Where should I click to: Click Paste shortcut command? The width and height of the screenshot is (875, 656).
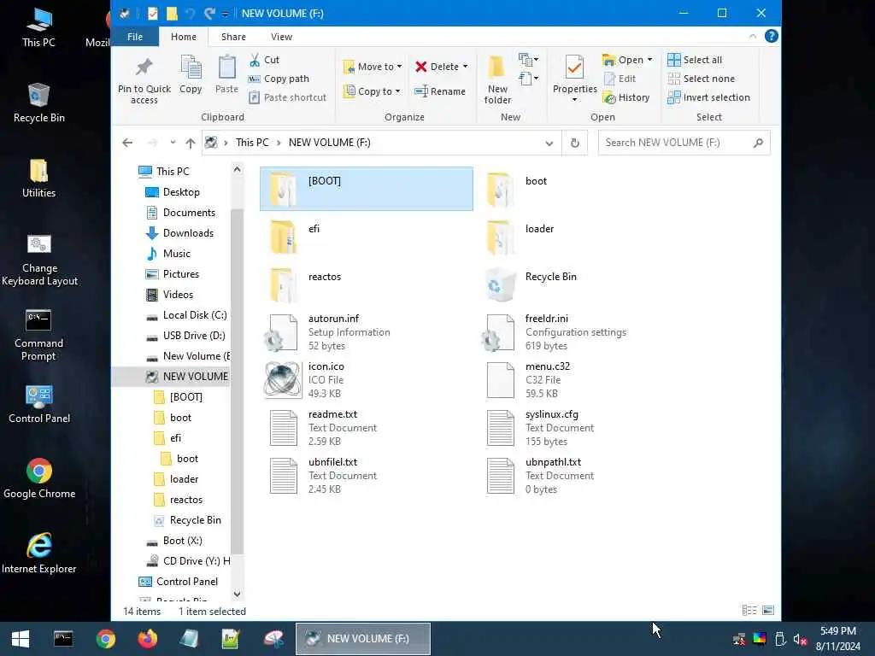[288, 97]
